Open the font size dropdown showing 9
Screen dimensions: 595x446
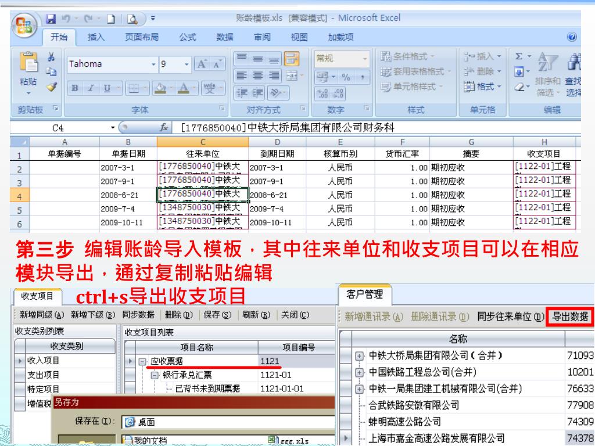pos(187,64)
